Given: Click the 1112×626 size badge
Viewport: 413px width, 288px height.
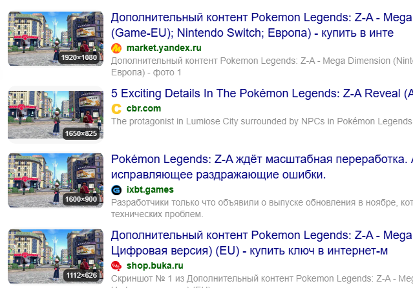Looking at the screenshot, I should (x=81, y=275).
